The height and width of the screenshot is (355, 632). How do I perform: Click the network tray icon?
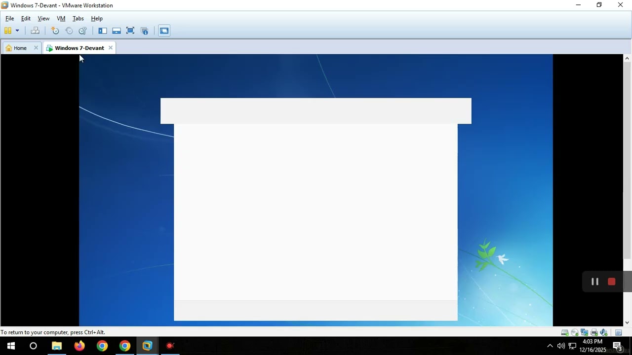pyautogui.click(x=573, y=346)
